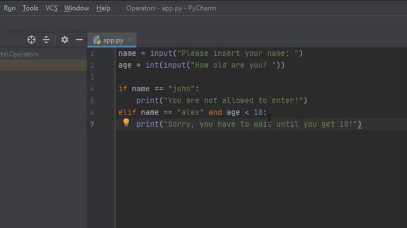Open the Tools menu

tap(30, 8)
